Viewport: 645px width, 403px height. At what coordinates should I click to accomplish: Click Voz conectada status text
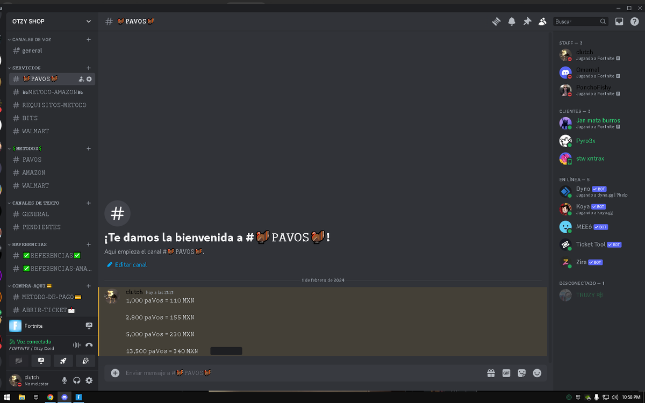coord(34,342)
